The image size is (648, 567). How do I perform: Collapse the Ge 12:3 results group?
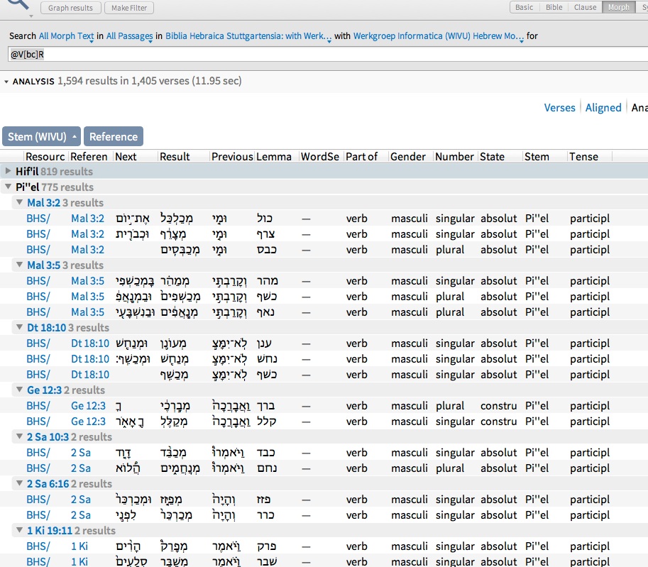[19, 390]
